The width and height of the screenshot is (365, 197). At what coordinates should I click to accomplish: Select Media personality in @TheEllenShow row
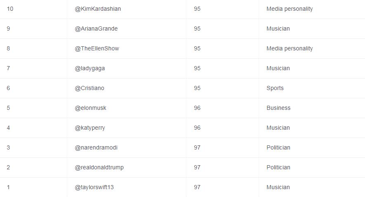pos(290,48)
